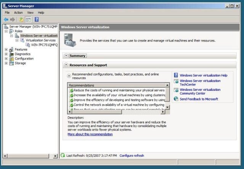244x169 pixels.
Task: Click the WIN-7PC751QMFQ server icon in tree
Action: [x=28, y=45]
